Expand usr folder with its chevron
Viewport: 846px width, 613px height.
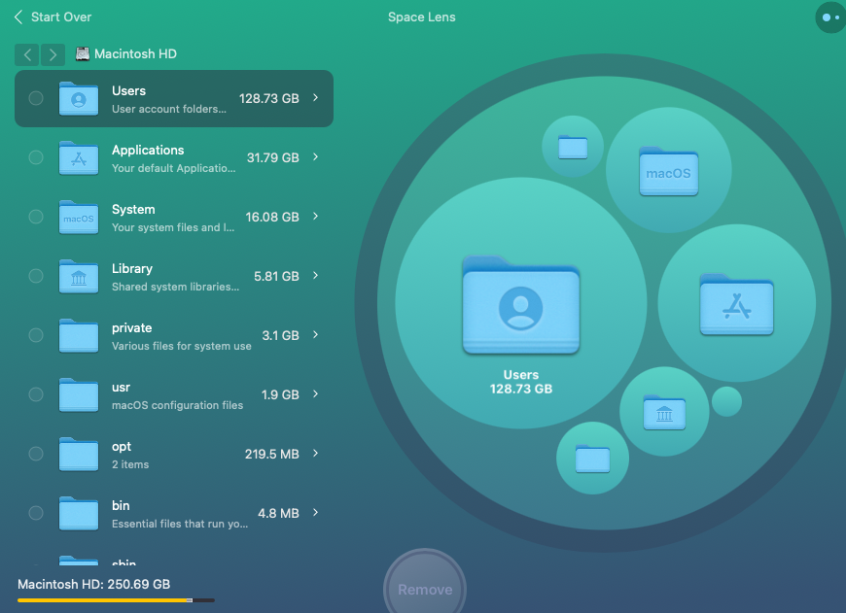pyautogui.click(x=316, y=394)
